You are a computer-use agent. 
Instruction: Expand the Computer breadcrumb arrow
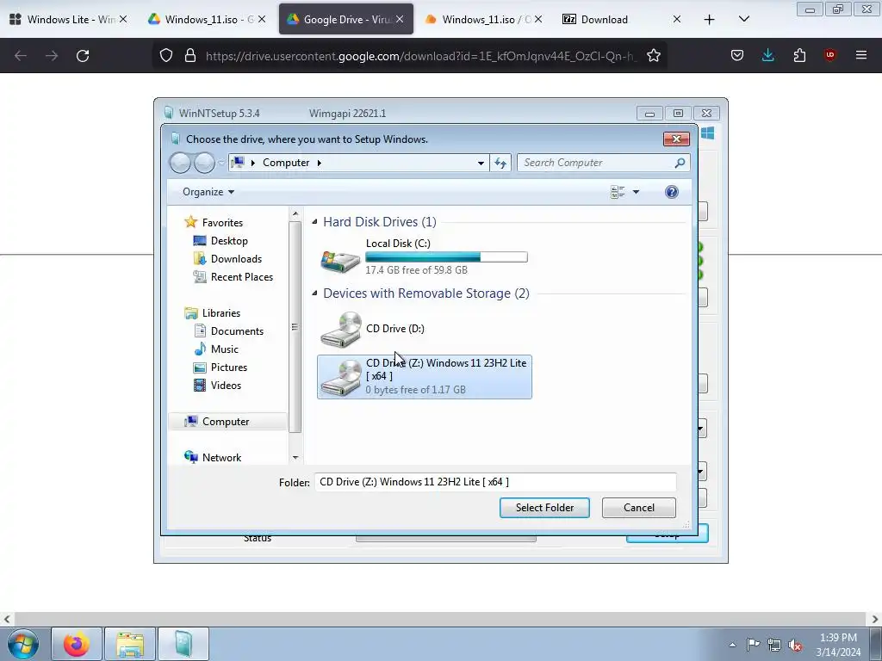tap(319, 163)
